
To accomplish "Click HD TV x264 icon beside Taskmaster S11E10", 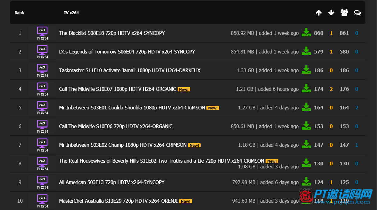I will coord(42,70).
